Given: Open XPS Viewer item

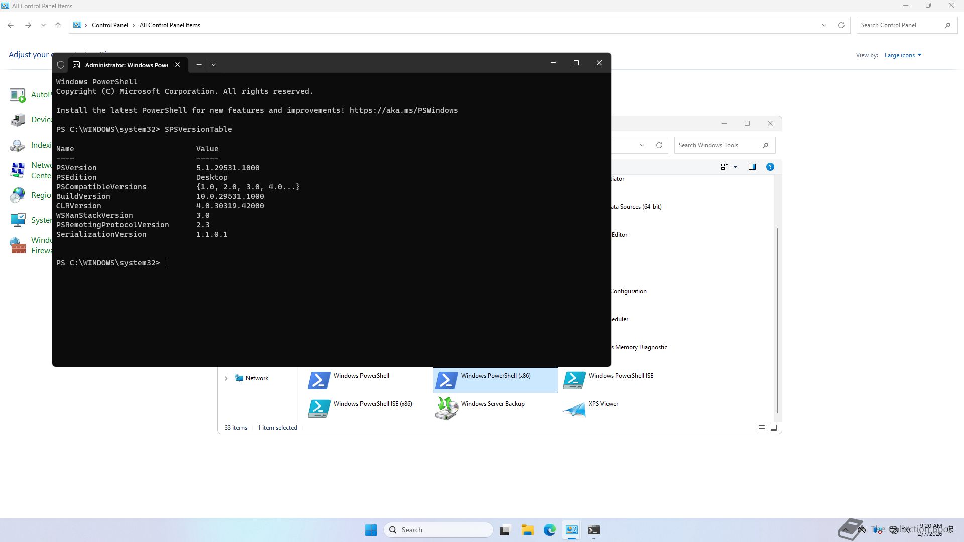Looking at the screenshot, I should tap(574, 409).
